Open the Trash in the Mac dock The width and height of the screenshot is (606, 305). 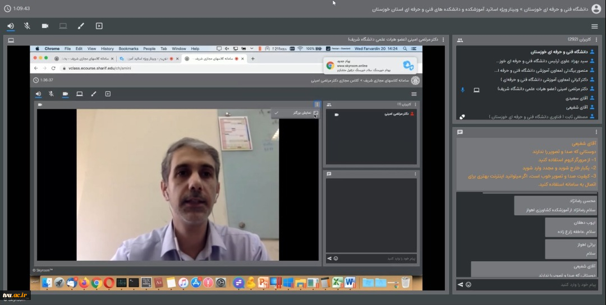point(406,283)
